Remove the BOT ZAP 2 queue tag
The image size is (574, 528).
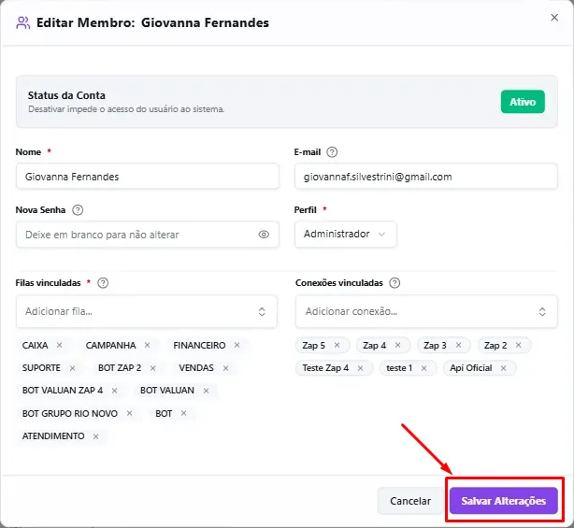click(x=152, y=368)
